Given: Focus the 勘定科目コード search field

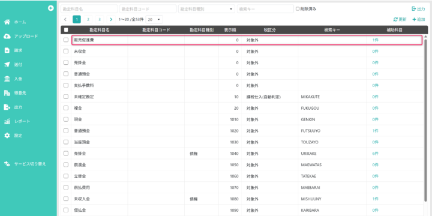Looking at the screenshot, I should [x=148, y=9].
